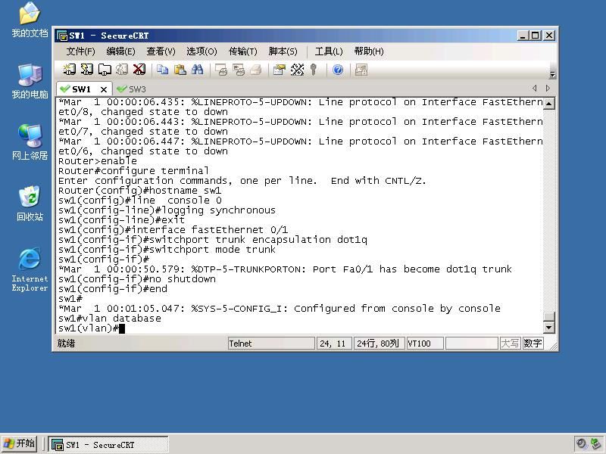Expand toolbar overflow chevron
The image size is (606, 454).
552,74
